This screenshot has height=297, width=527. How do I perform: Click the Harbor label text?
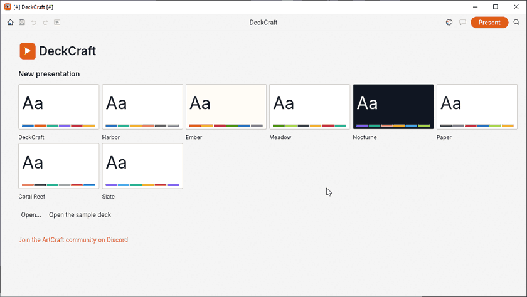[x=111, y=137]
